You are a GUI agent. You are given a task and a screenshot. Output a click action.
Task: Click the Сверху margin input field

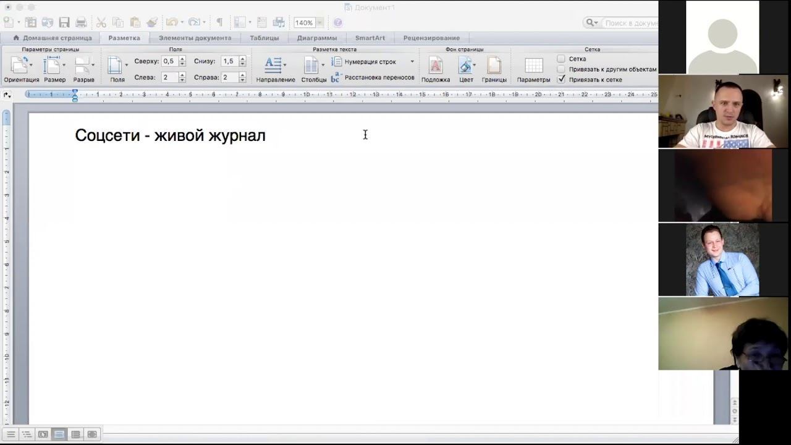pos(169,61)
